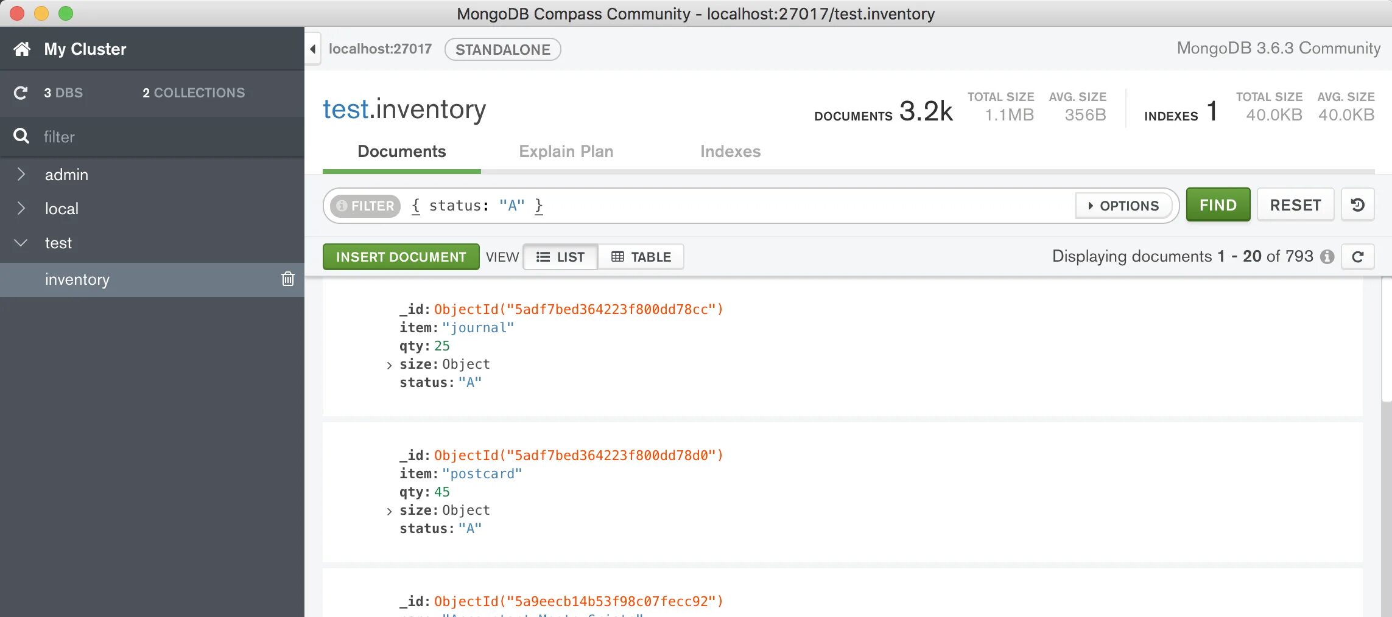Expand OPTIONS for the query bar
The image size is (1392, 617).
coord(1123,206)
